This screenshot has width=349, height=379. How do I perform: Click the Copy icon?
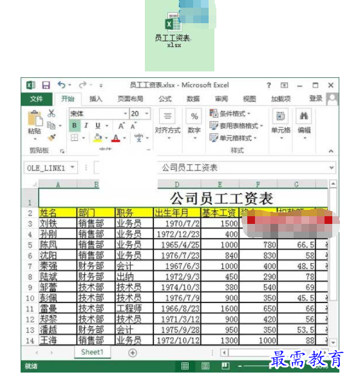click(51, 125)
